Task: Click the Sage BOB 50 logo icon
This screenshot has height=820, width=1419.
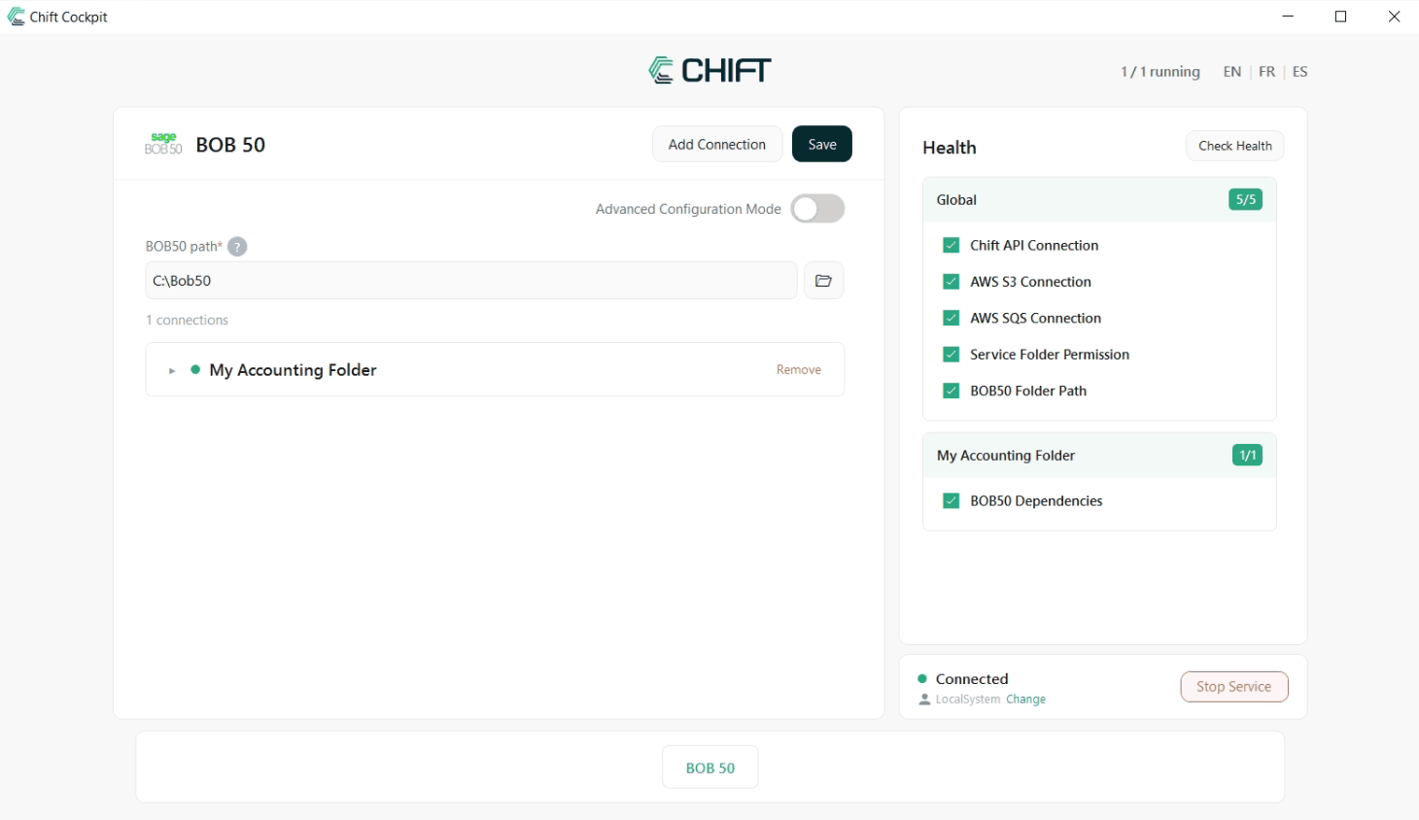Action: (163, 144)
